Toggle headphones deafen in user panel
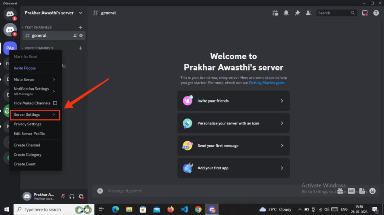The height and width of the screenshot is (215, 384). 72,196
